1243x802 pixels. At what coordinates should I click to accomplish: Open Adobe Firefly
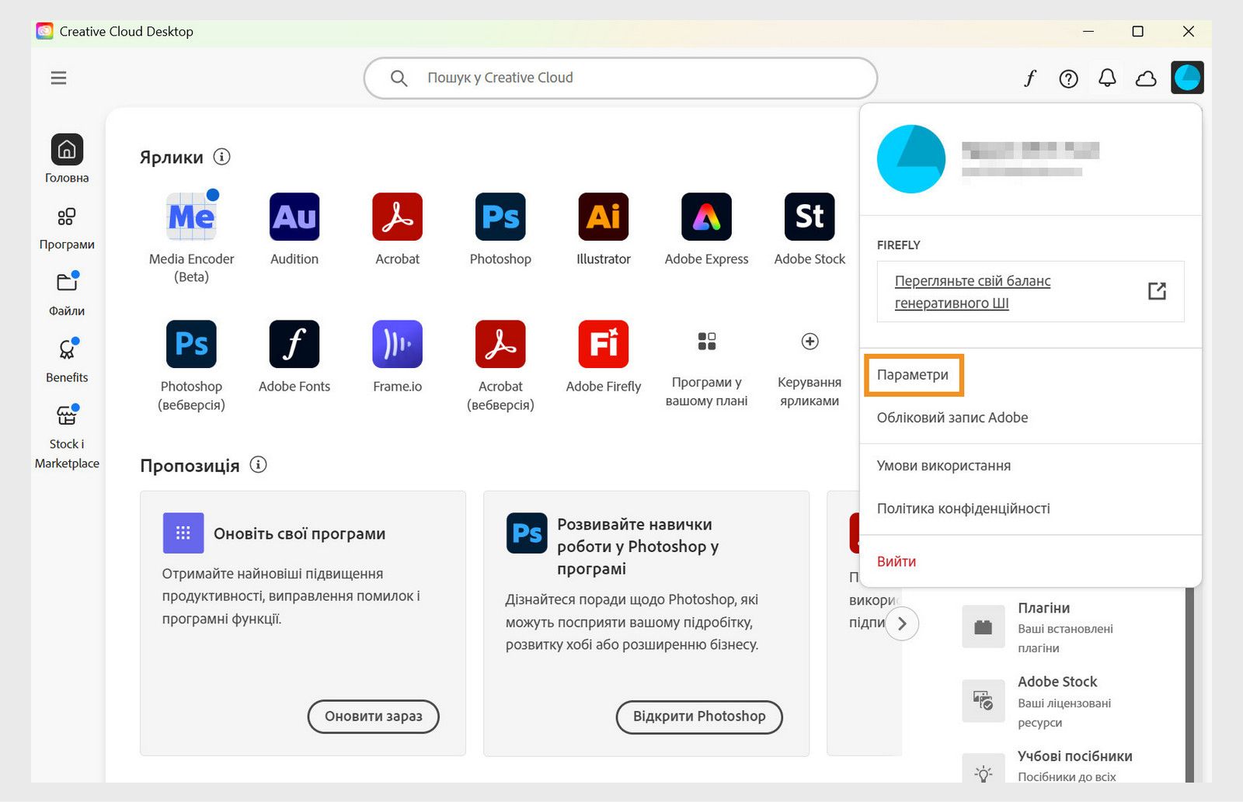pos(603,344)
